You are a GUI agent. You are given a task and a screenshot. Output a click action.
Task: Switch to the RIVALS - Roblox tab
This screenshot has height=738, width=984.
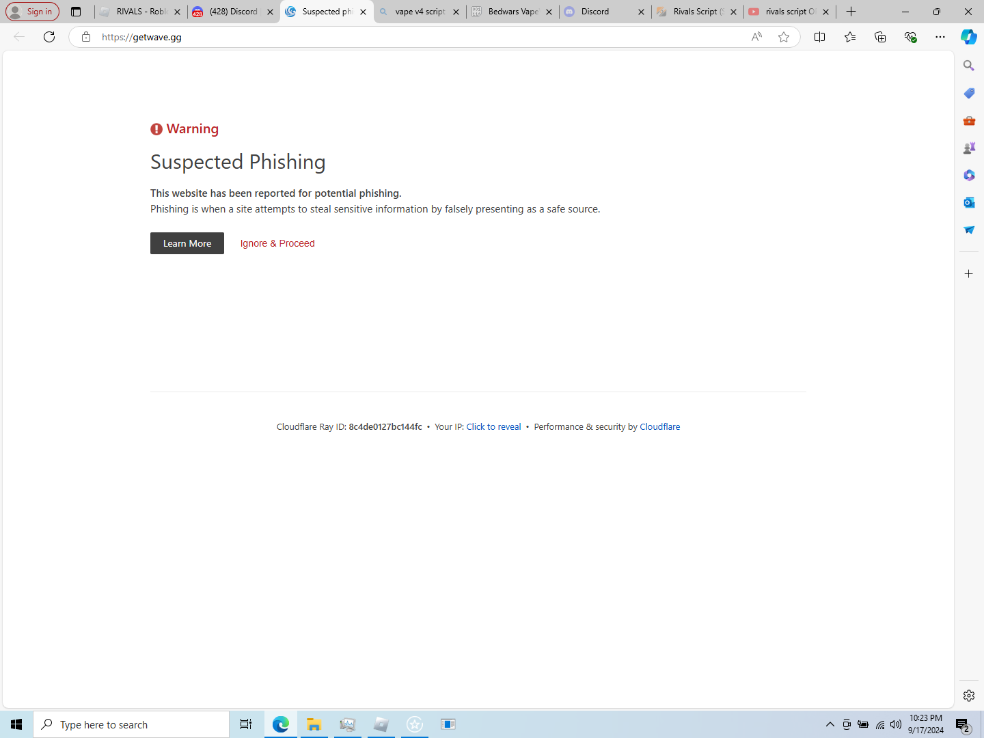[141, 12]
